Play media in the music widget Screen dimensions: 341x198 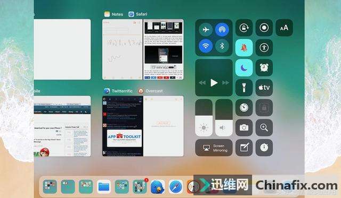(214, 82)
